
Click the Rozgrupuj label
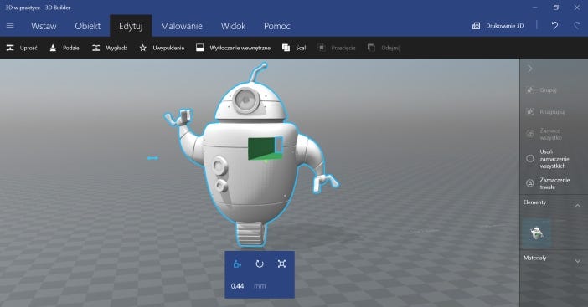552,112
